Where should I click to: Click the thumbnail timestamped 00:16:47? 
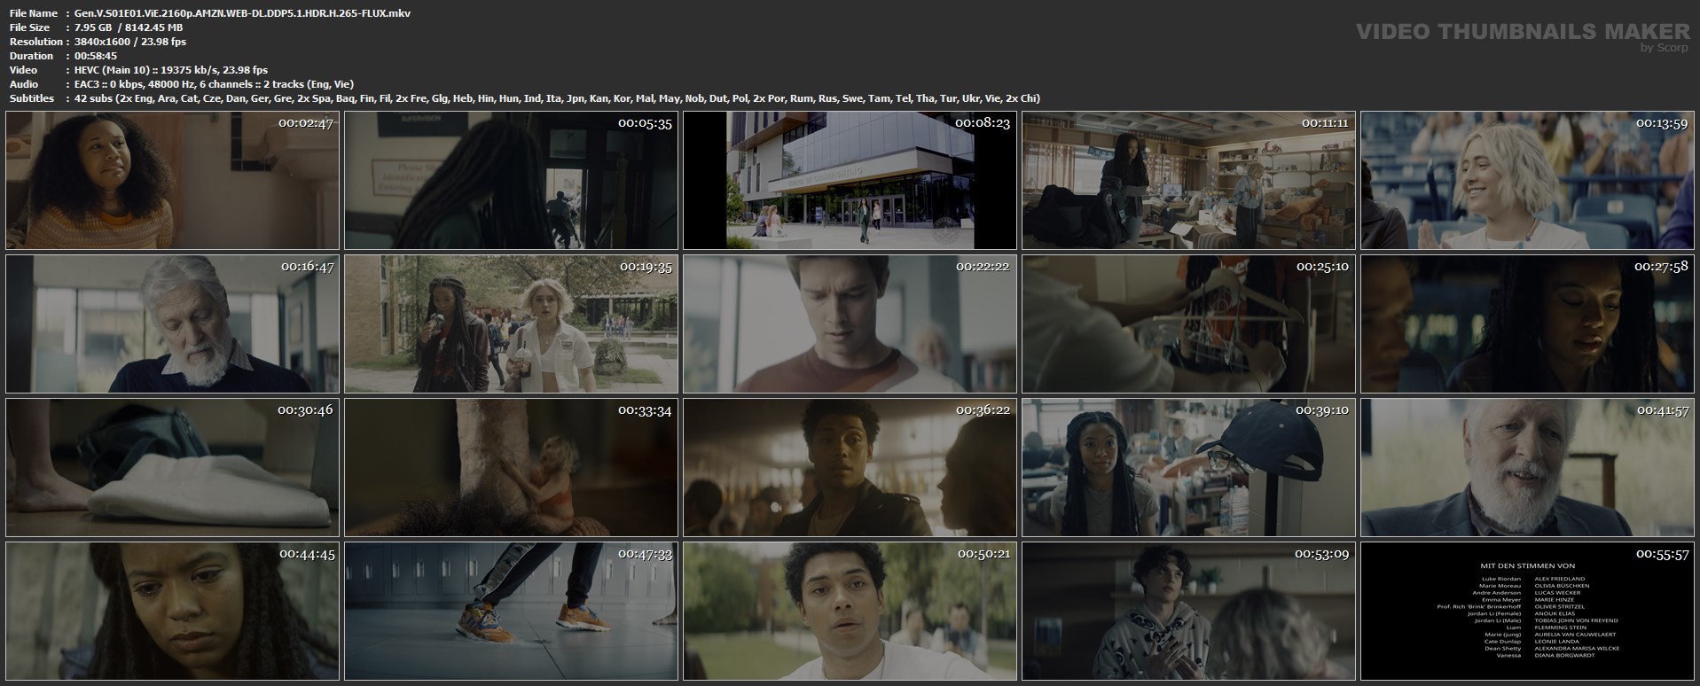tap(172, 324)
